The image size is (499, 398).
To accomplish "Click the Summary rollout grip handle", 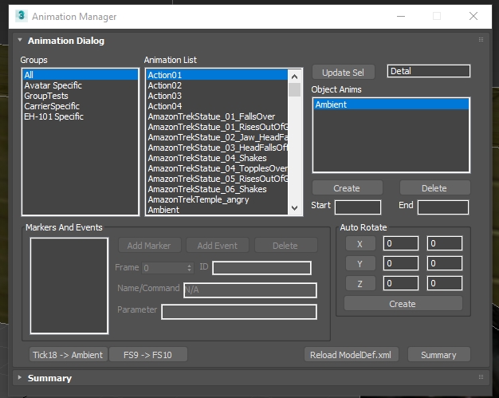I will (x=481, y=377).
